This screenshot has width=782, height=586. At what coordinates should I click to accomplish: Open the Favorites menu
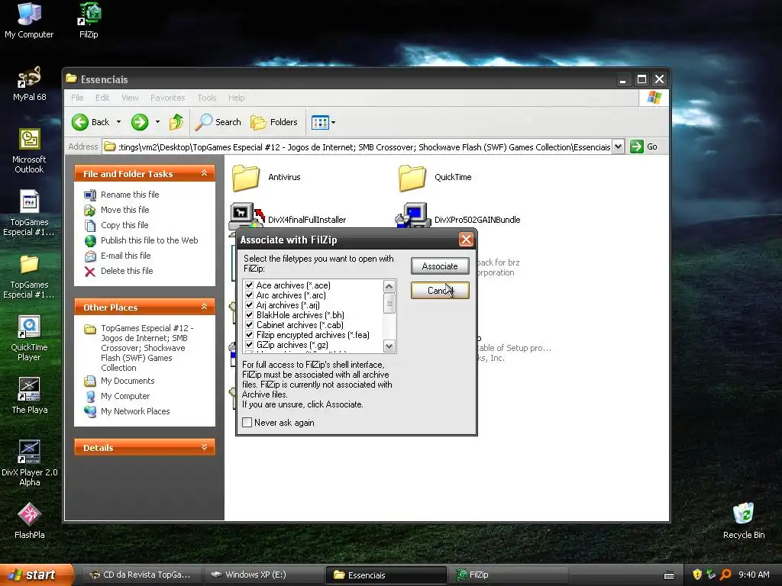[x=167, y=98]
